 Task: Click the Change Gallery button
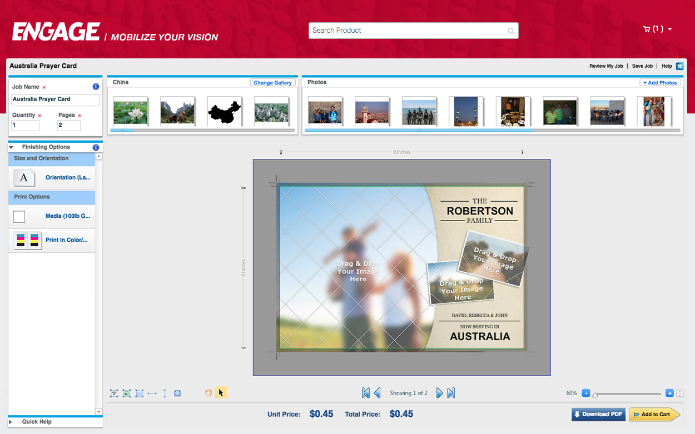272,82
